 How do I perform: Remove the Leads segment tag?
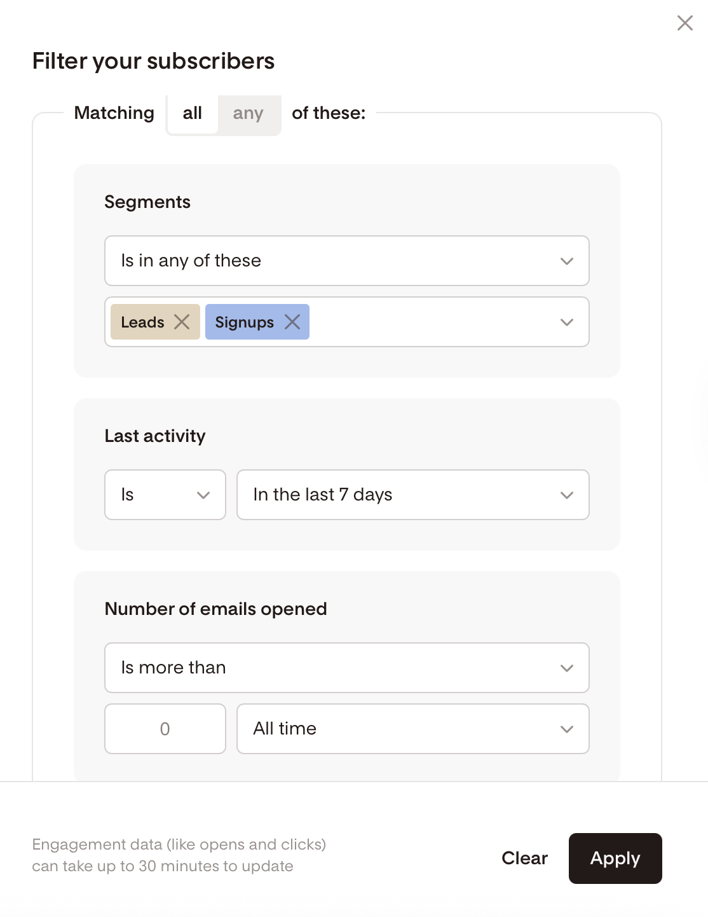click(x=182, y=322)
